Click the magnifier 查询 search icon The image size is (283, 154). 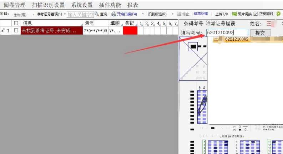tap(97, 14)
